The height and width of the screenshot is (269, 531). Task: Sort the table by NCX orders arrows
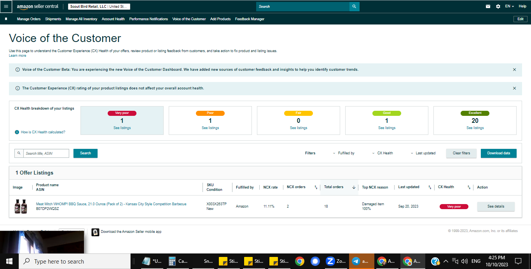click(316, 187)
